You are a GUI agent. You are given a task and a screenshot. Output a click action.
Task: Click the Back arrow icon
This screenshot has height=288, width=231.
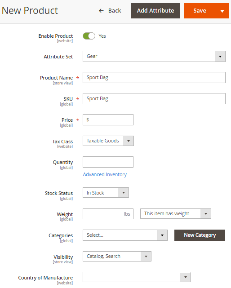[x=101, y=11]
